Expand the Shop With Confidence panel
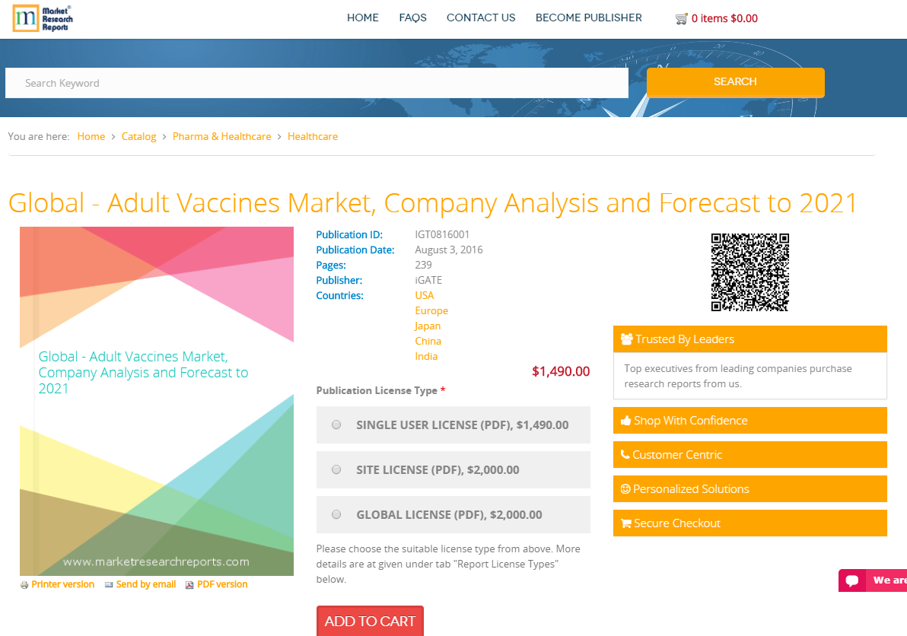The height and width of the screenshot is (636, 907). pos(749,421)
